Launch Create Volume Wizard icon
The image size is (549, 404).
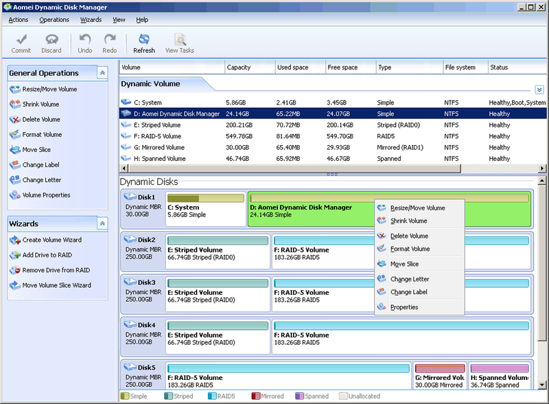(15, 240)
